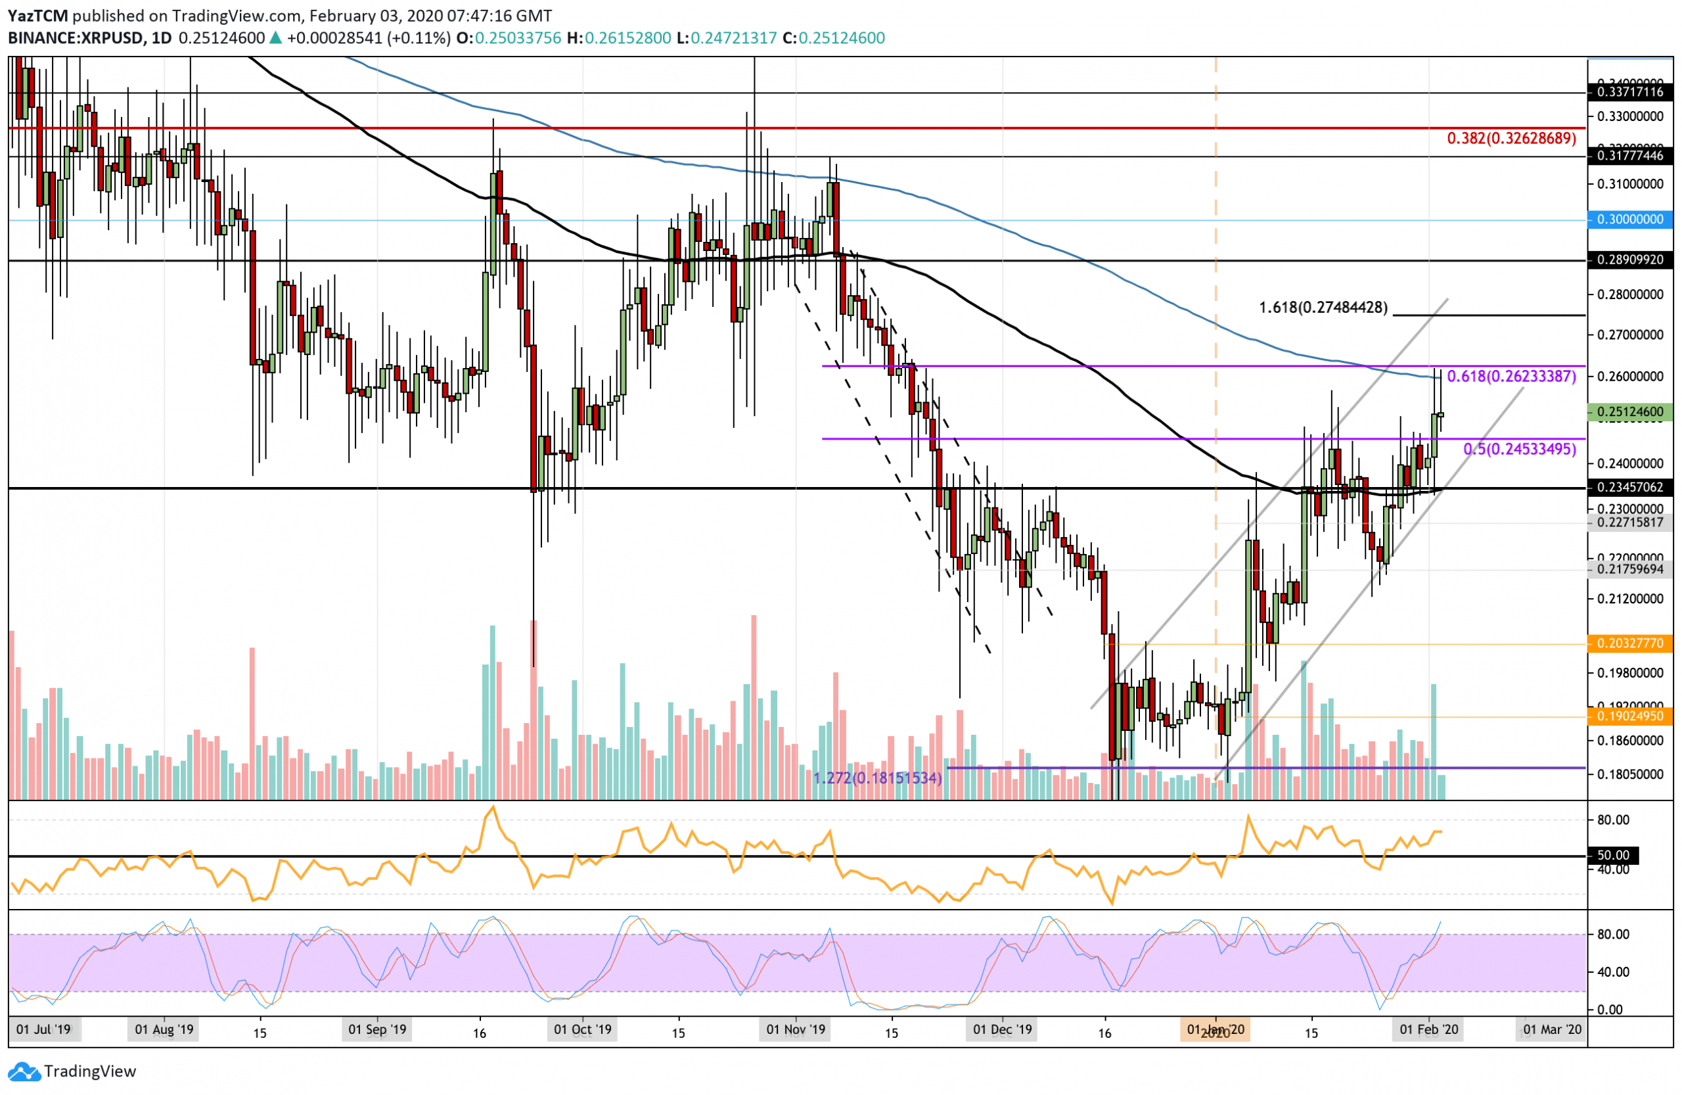The image size is (1682, 1095).
Task: Click the 01 Feb '20 date label
Action: 1429,1029
